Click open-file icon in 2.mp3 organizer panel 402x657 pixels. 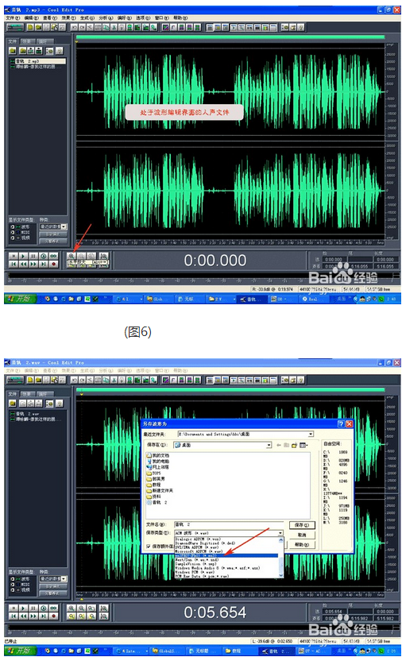tap(13, 51)
